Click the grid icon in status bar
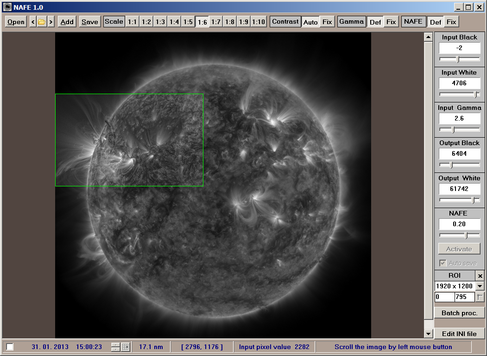Screen dimensions: 487x356 (x=125, y=347)
